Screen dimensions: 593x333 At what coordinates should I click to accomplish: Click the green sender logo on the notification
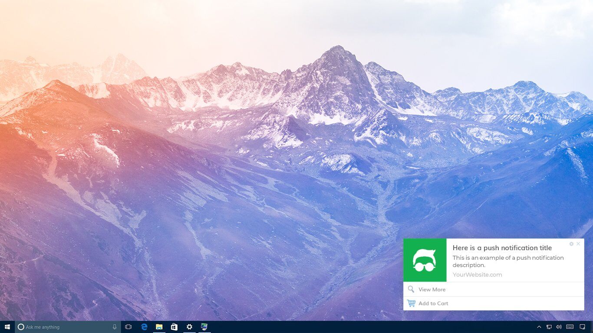[425, 260]
